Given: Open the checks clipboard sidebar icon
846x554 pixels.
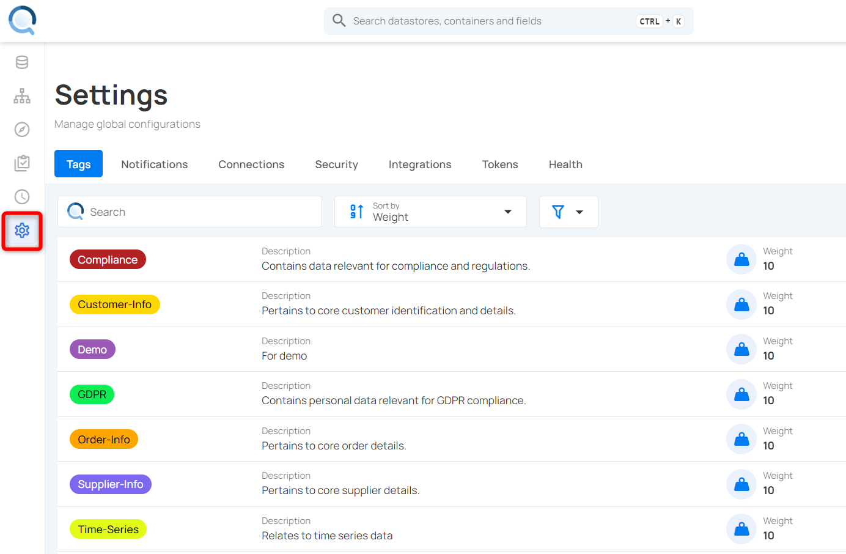Looking at the screenshot, I should click(22, 163).
